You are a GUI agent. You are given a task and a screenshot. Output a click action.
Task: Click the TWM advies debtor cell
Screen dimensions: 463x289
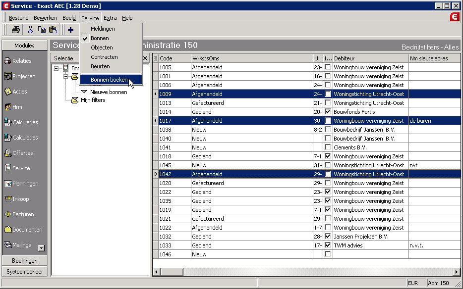coord(371,245)
